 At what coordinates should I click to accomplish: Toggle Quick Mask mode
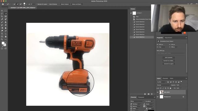pos(2,48)
